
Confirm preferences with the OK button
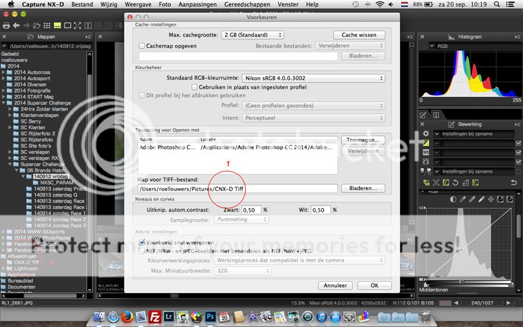pyautogui.click(x=374, y=285)
